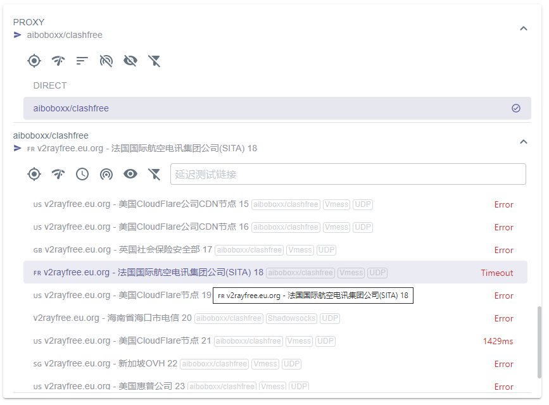Click the slashed radar icon in PROXY toolbar
This screenshot has height=405, width=549.
106,61
